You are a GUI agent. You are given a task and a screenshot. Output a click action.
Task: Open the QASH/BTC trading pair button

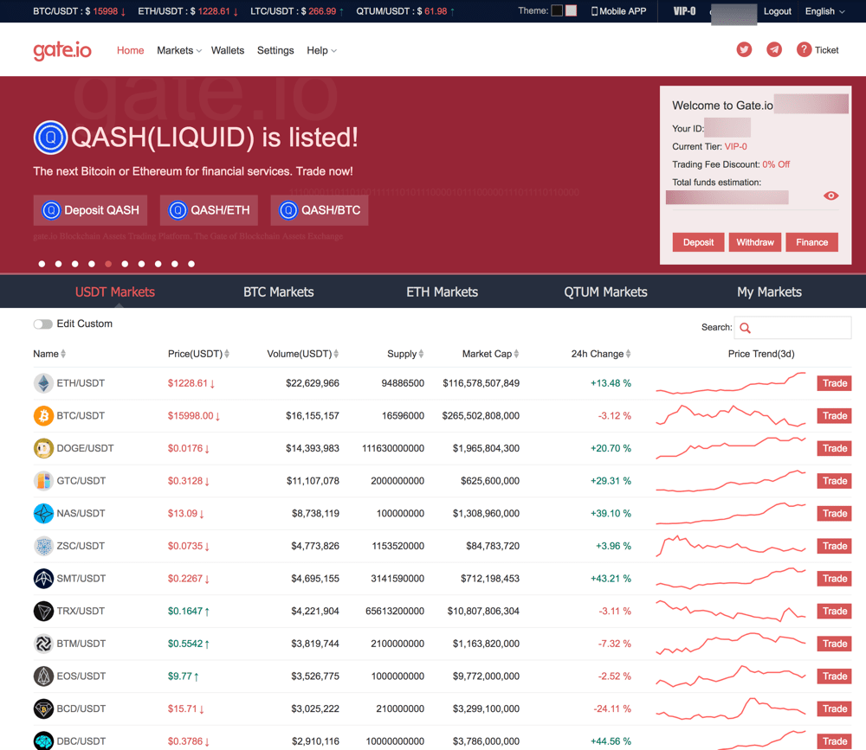click(x=320, y=210)
